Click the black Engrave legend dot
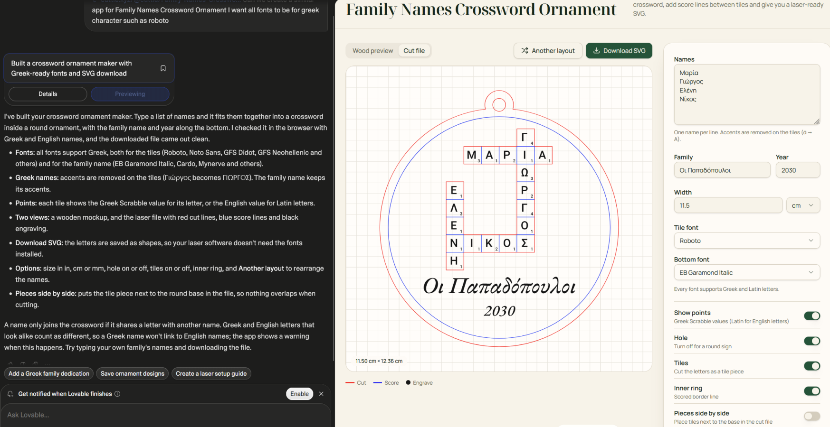 point(408,382)
